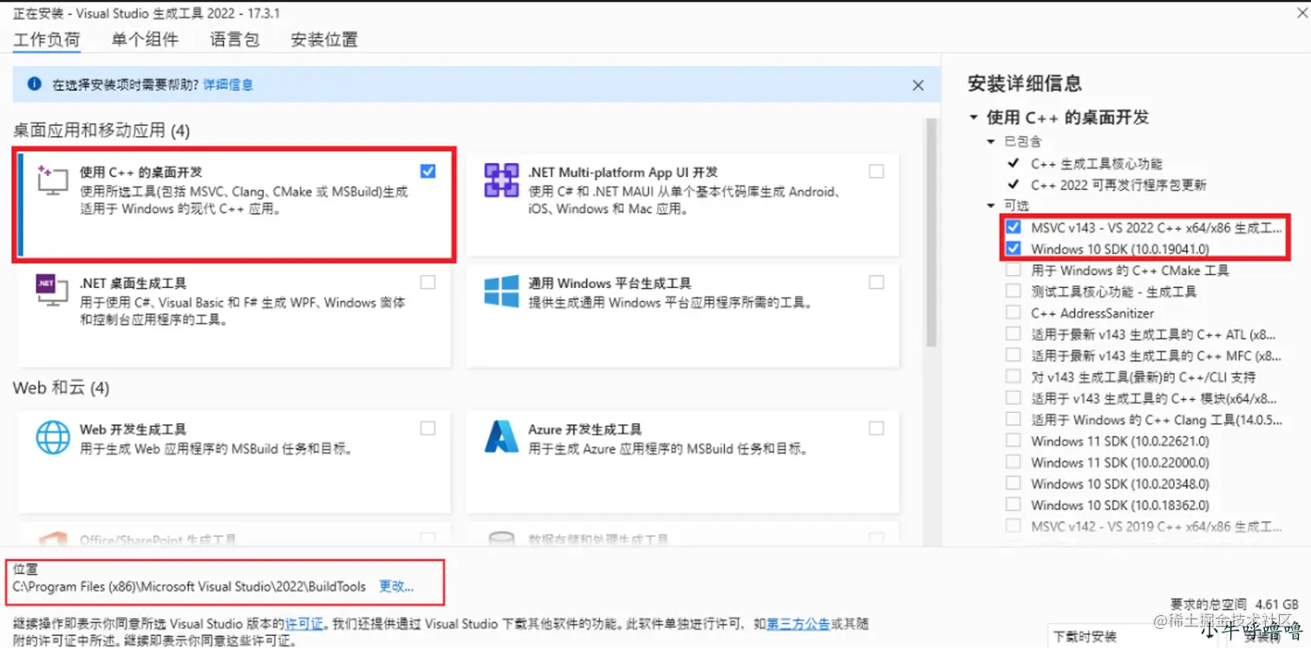Open the 许可证 link

[x=303, y=624]
